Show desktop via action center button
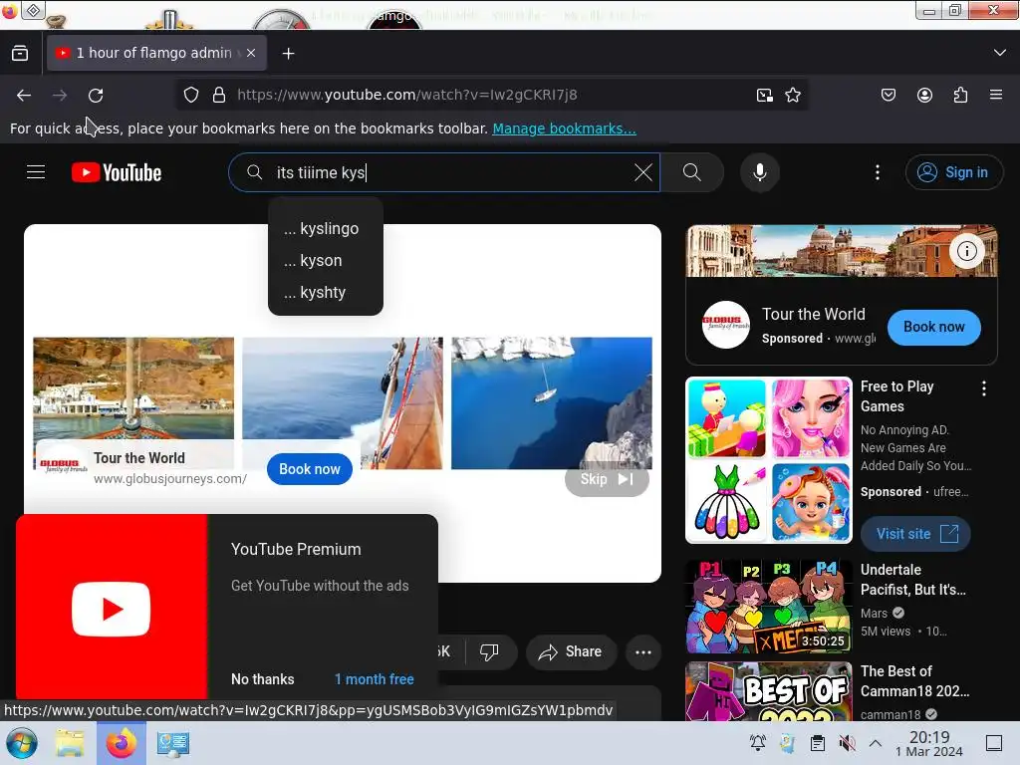 [x=994, y=743]
